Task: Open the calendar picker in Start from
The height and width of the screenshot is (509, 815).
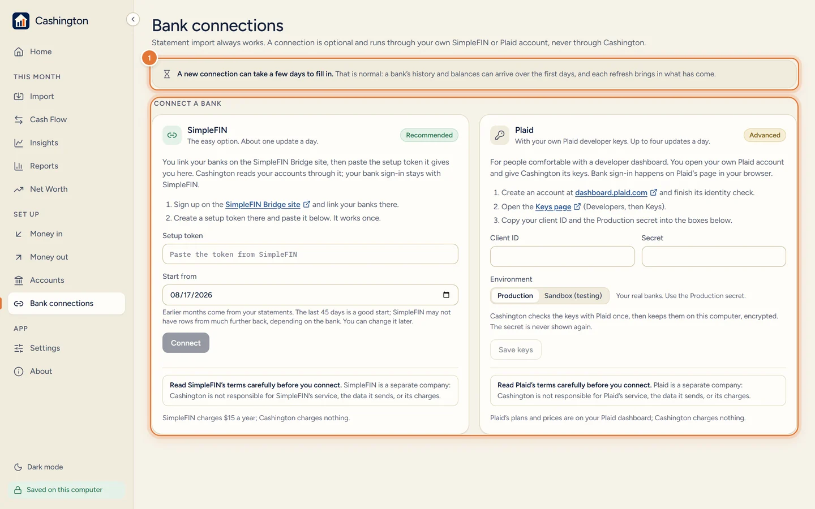Action: (446, 295)
